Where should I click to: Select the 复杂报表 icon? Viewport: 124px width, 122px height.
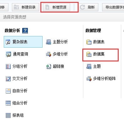click(x=8, y=42)
